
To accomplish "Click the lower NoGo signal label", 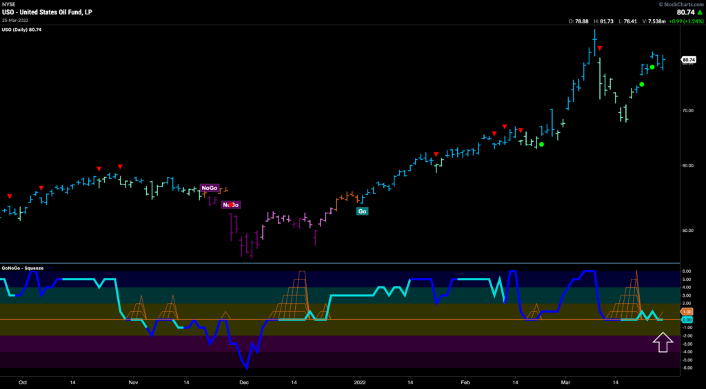I will tap(230, 204).
